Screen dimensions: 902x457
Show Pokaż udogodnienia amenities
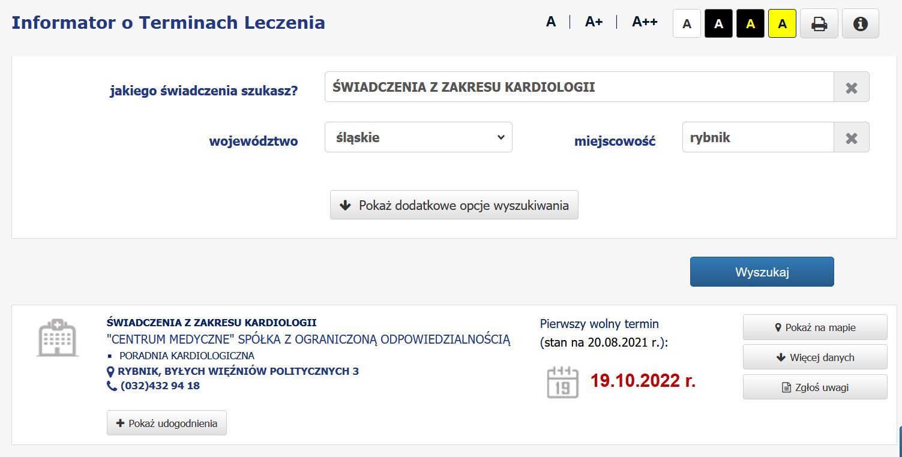(x=167, y=423)
